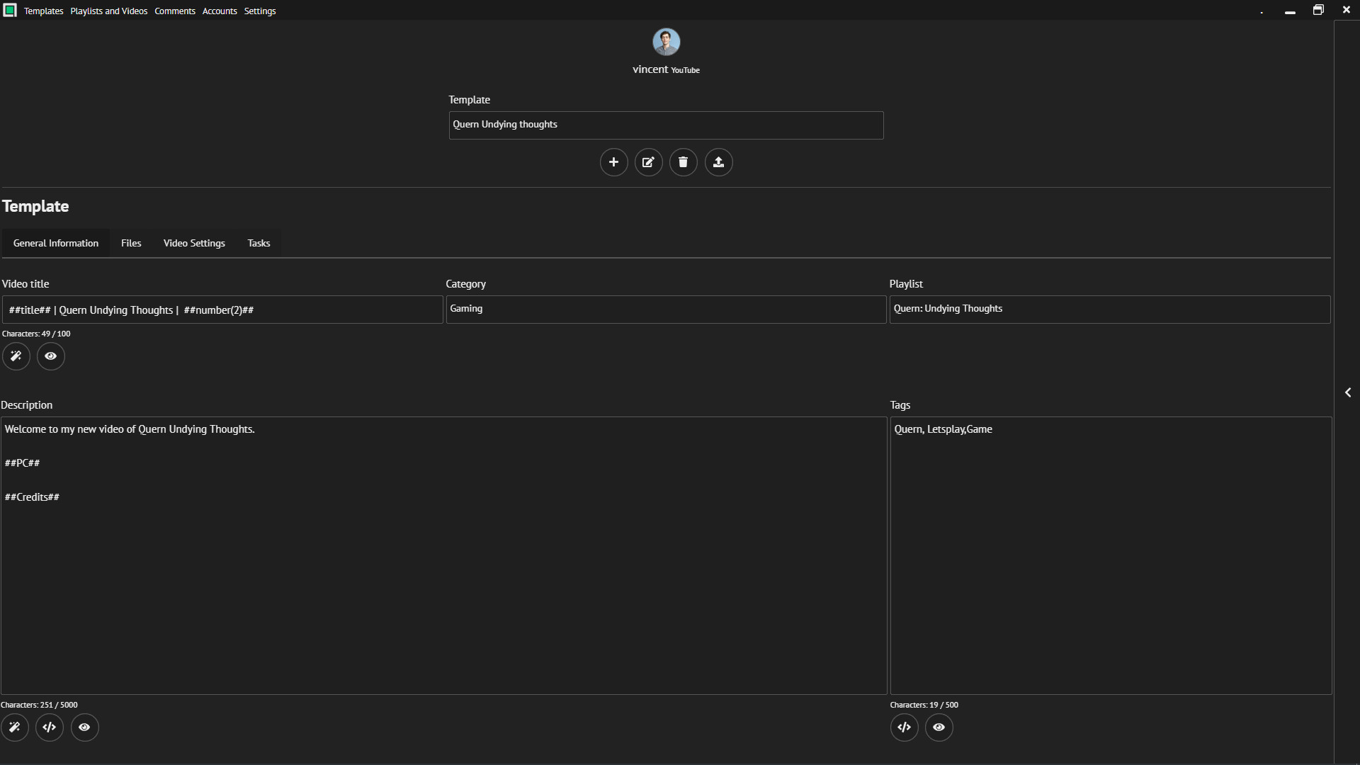Click vincent's YouTube profile picture
This screenshot has width=1360, height=765.
click(666, 41)
